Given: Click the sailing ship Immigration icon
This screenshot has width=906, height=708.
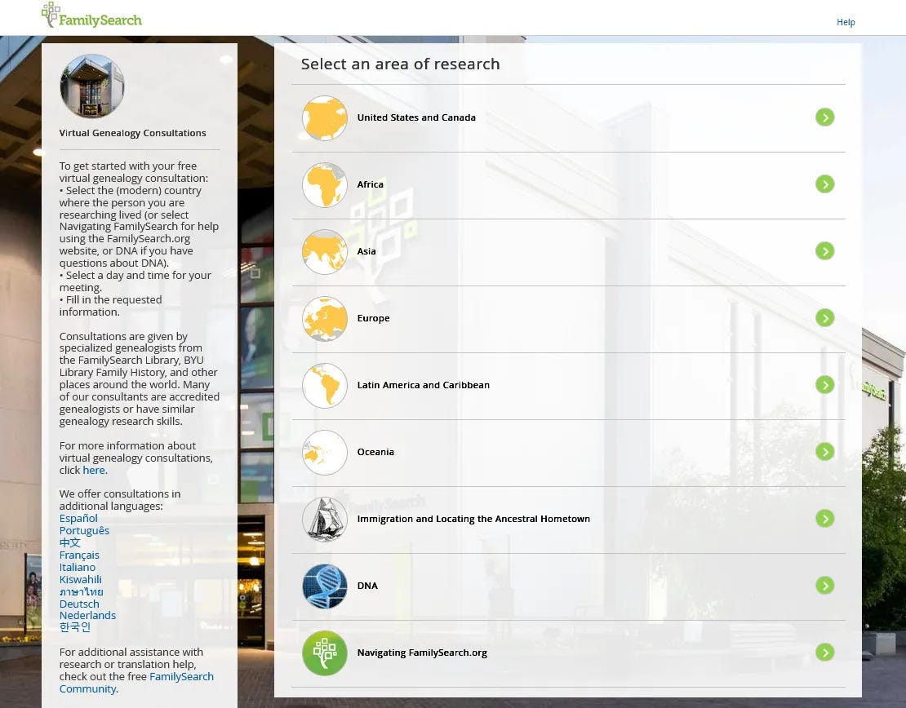Looking at the screenshot, I should click(325, 519).
